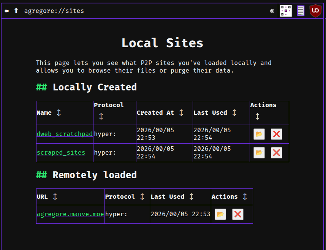Viewport: 326px width, 250px height.
Task: Delete dweb_scratchpad with red X
Action: 276,134
